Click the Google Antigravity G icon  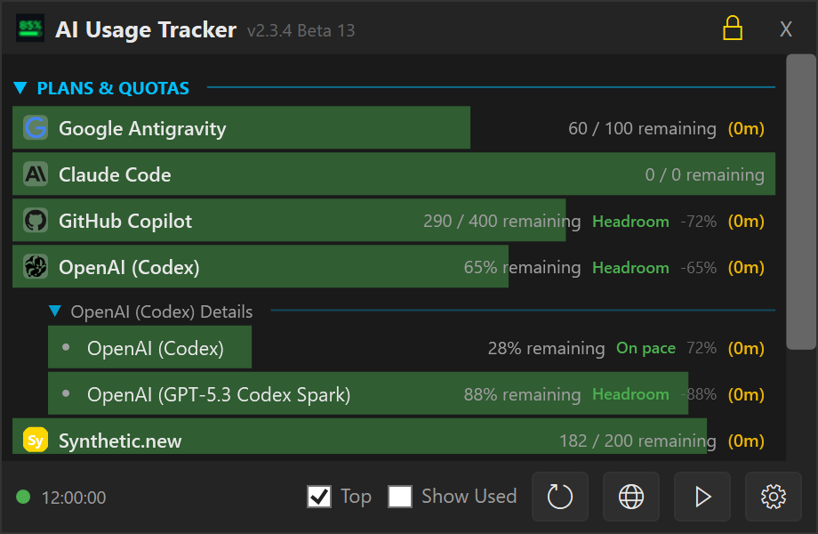pos(36,128)
